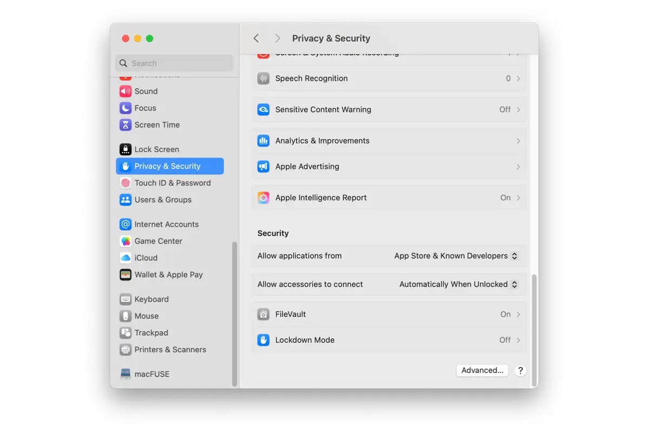Click the Game Center colorful bubble icon
The width and height of the screenshot is (649, 433).
pyautogui.click(x=125, y=241)
